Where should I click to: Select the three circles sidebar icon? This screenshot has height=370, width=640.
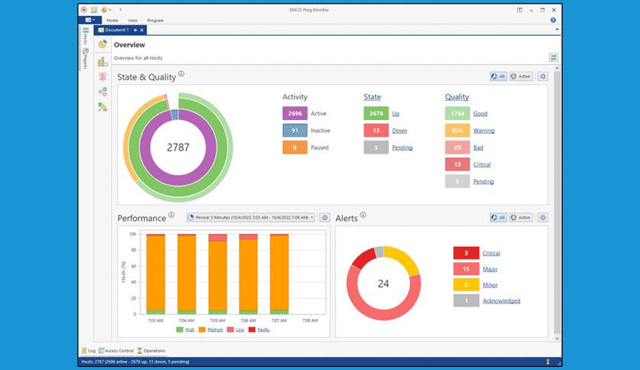point(103,92)
